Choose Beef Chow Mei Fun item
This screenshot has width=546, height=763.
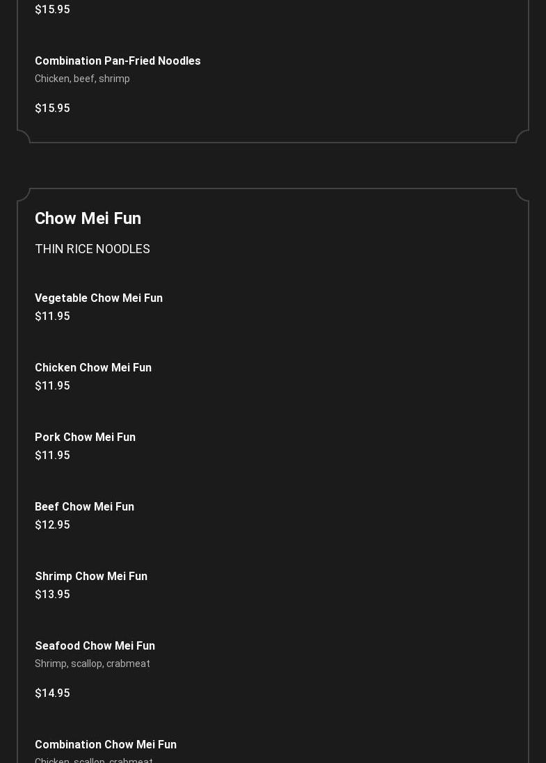tap(84, 506)
